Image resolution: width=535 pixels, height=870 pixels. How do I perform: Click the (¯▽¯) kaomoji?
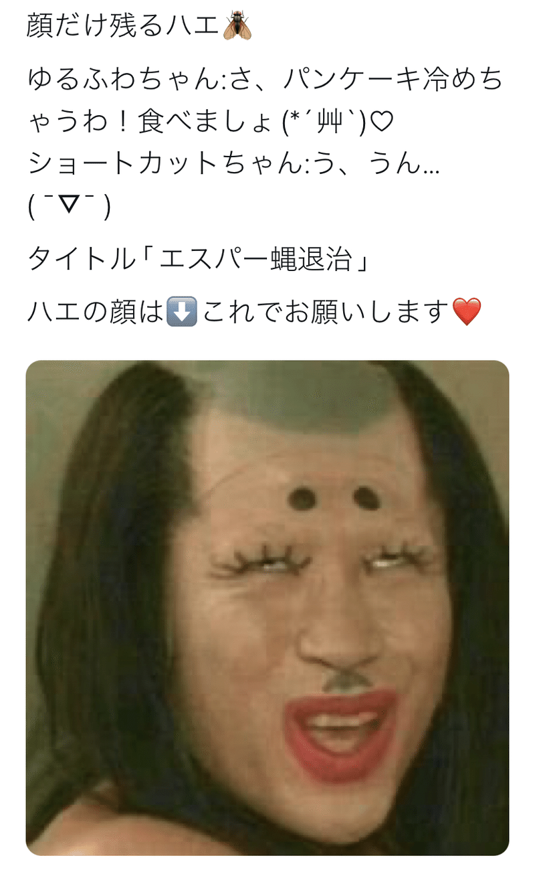click(70, 208)
